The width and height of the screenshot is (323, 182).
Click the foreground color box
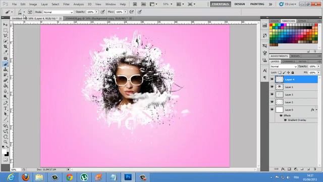point(4,152)
